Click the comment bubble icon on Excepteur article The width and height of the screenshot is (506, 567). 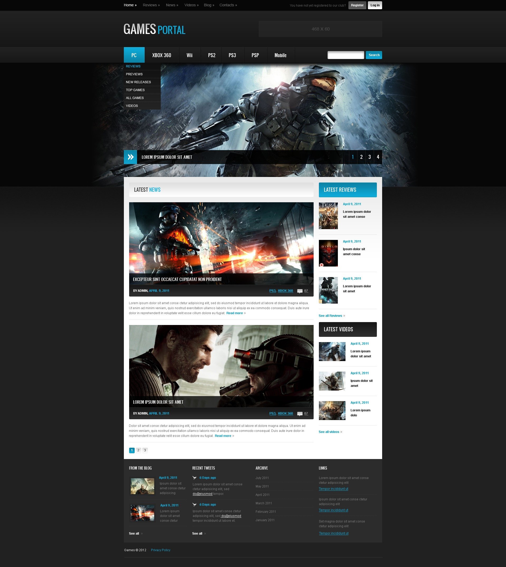pos(300,291)
